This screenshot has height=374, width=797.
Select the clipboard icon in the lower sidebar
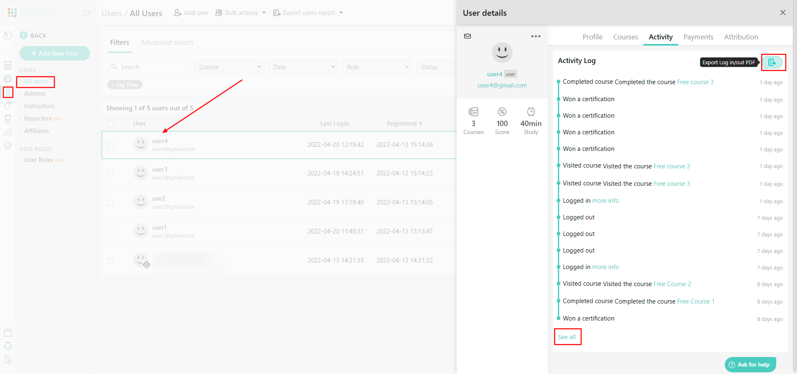click(7, 332)
